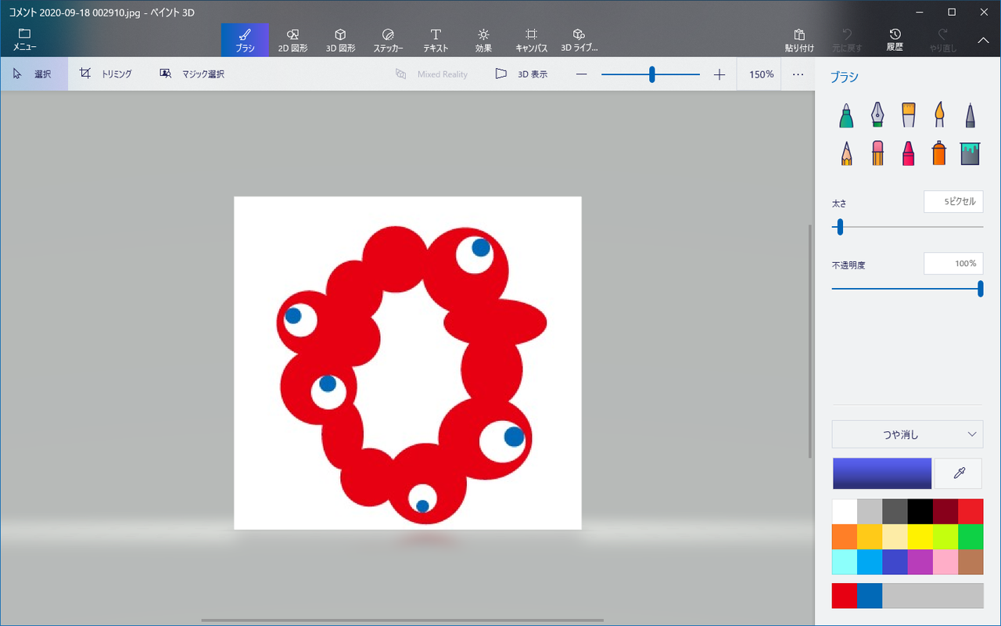Toggle 3D 表示 view mode

(x=522, y=74)
